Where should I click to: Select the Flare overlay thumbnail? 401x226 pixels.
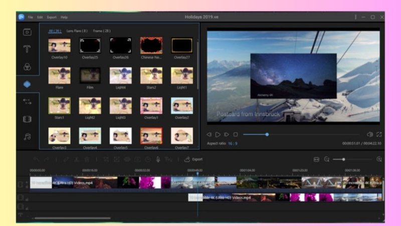[x=59, y=76]
